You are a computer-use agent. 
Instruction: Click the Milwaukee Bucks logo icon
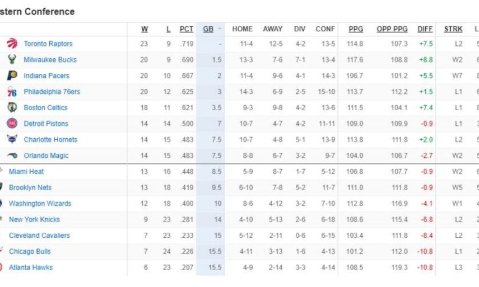point(12,60)
